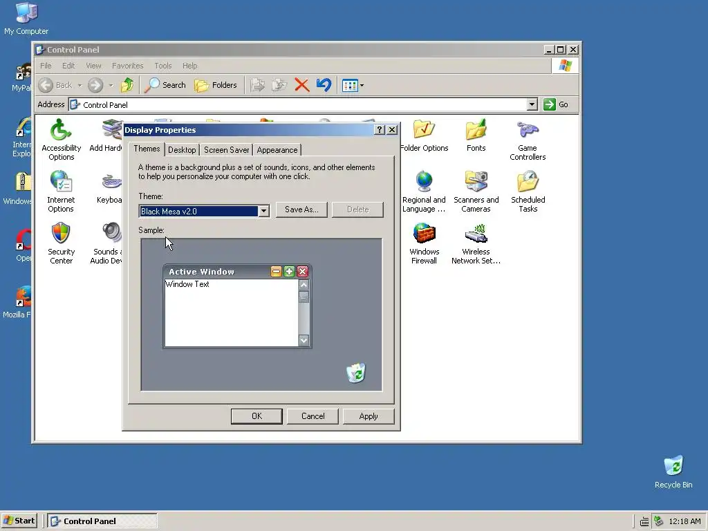Image resolution: width=708 pixels, height=531 pixels.
Task: Toggle the Folders pane button
Action: pos(216,85)
